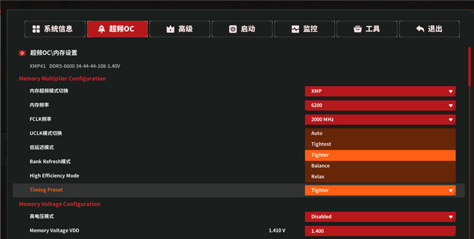Screen dimensions: 474x239
Task: Click the Memory Voltage VDD label
Action: 55,231
